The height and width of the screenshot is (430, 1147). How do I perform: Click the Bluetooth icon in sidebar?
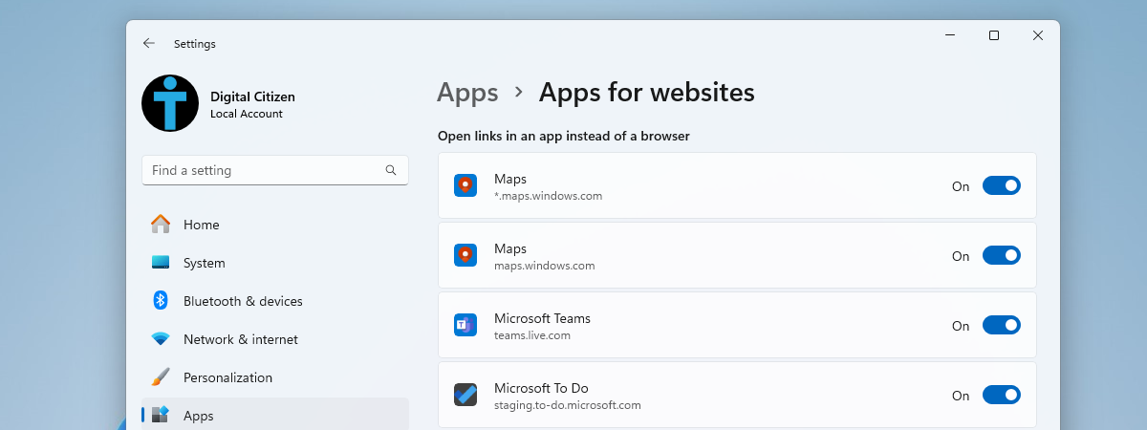click(161, 301)
